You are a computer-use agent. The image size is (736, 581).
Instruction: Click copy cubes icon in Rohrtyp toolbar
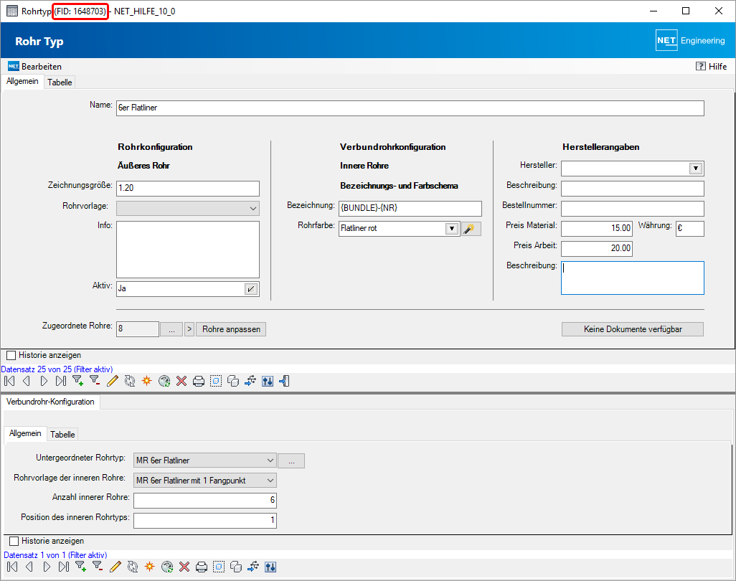(233, 381)
